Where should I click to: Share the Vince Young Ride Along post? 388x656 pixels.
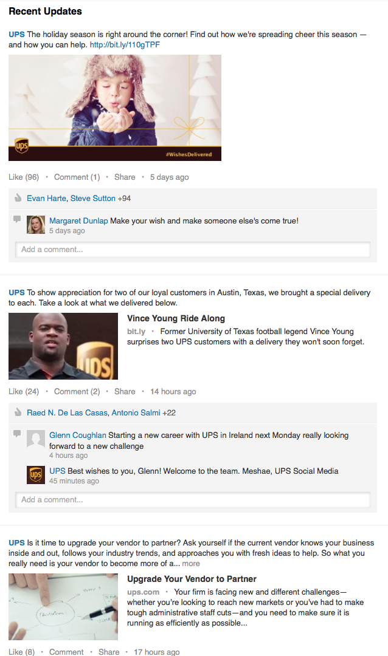pos(125,392)
